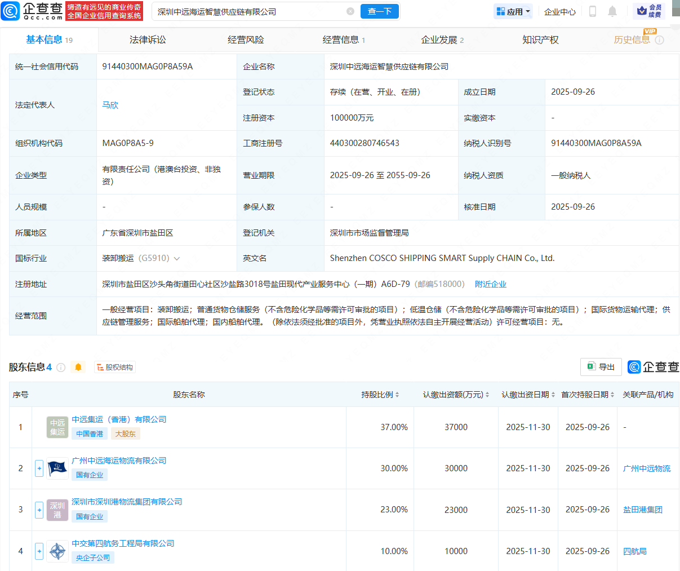Image resolution: width=680 pixels, height=571 pixels.
Task: Click the 查一下 search button
Action: [379, 11]
